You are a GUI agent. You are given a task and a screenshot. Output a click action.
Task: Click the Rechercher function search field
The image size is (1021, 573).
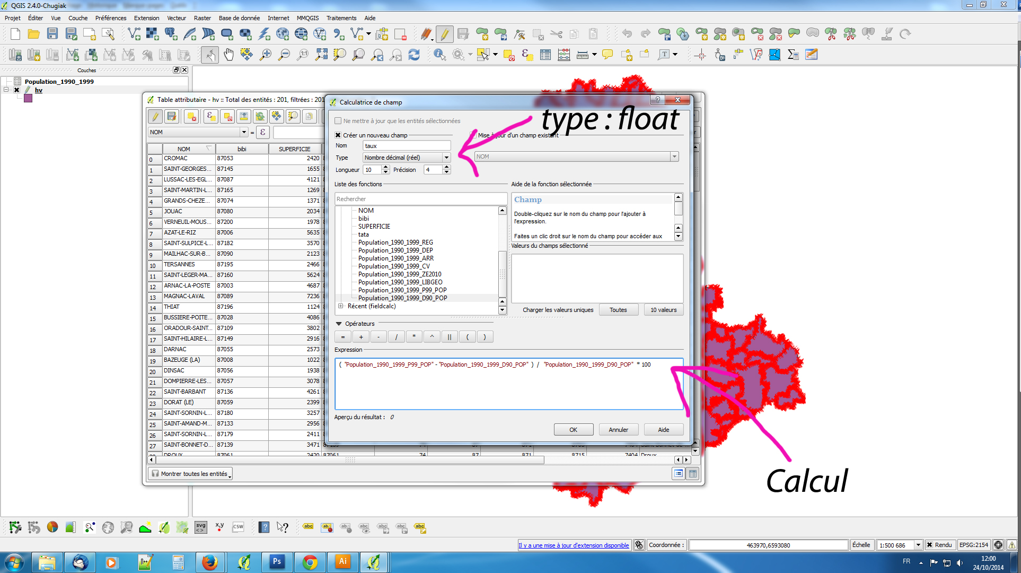click(420, 199)
